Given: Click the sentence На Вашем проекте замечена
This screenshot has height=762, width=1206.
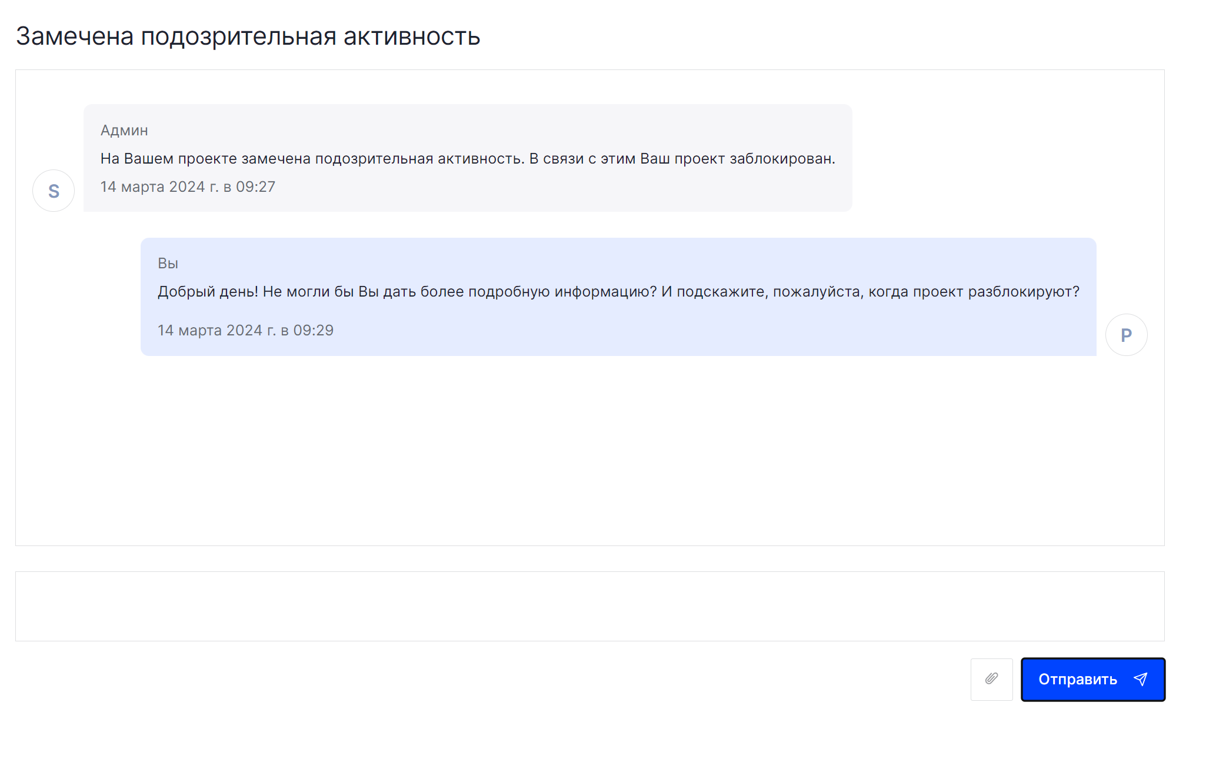Looking at the screenshot, I should click(206, 159).
